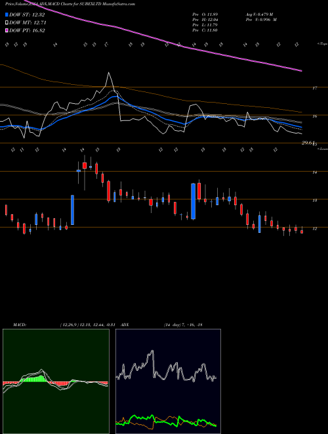This screenshot has width=328, height=434.
Task: Click the magenta DOW PT legend swatch
Action: (7, 30)
